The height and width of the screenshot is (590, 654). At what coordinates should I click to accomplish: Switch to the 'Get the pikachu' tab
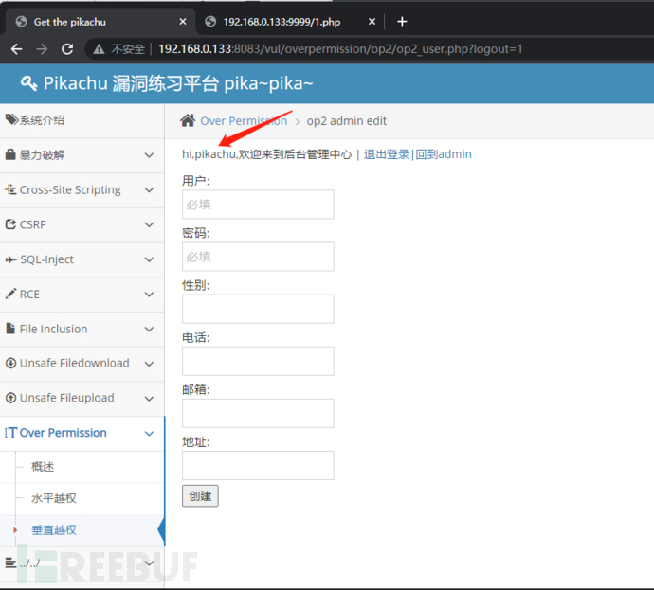(x=100, y=22)
